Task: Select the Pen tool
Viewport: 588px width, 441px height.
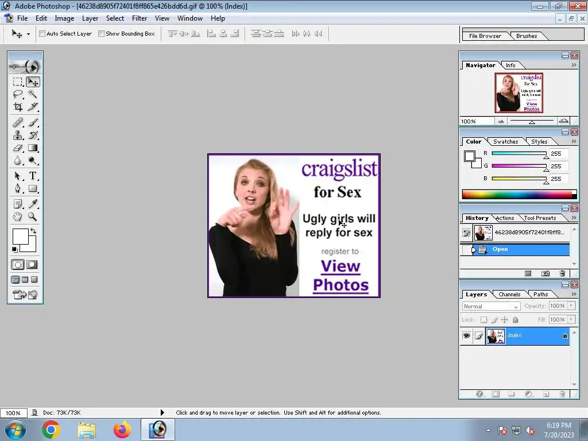Action: [x=18, y=188]
